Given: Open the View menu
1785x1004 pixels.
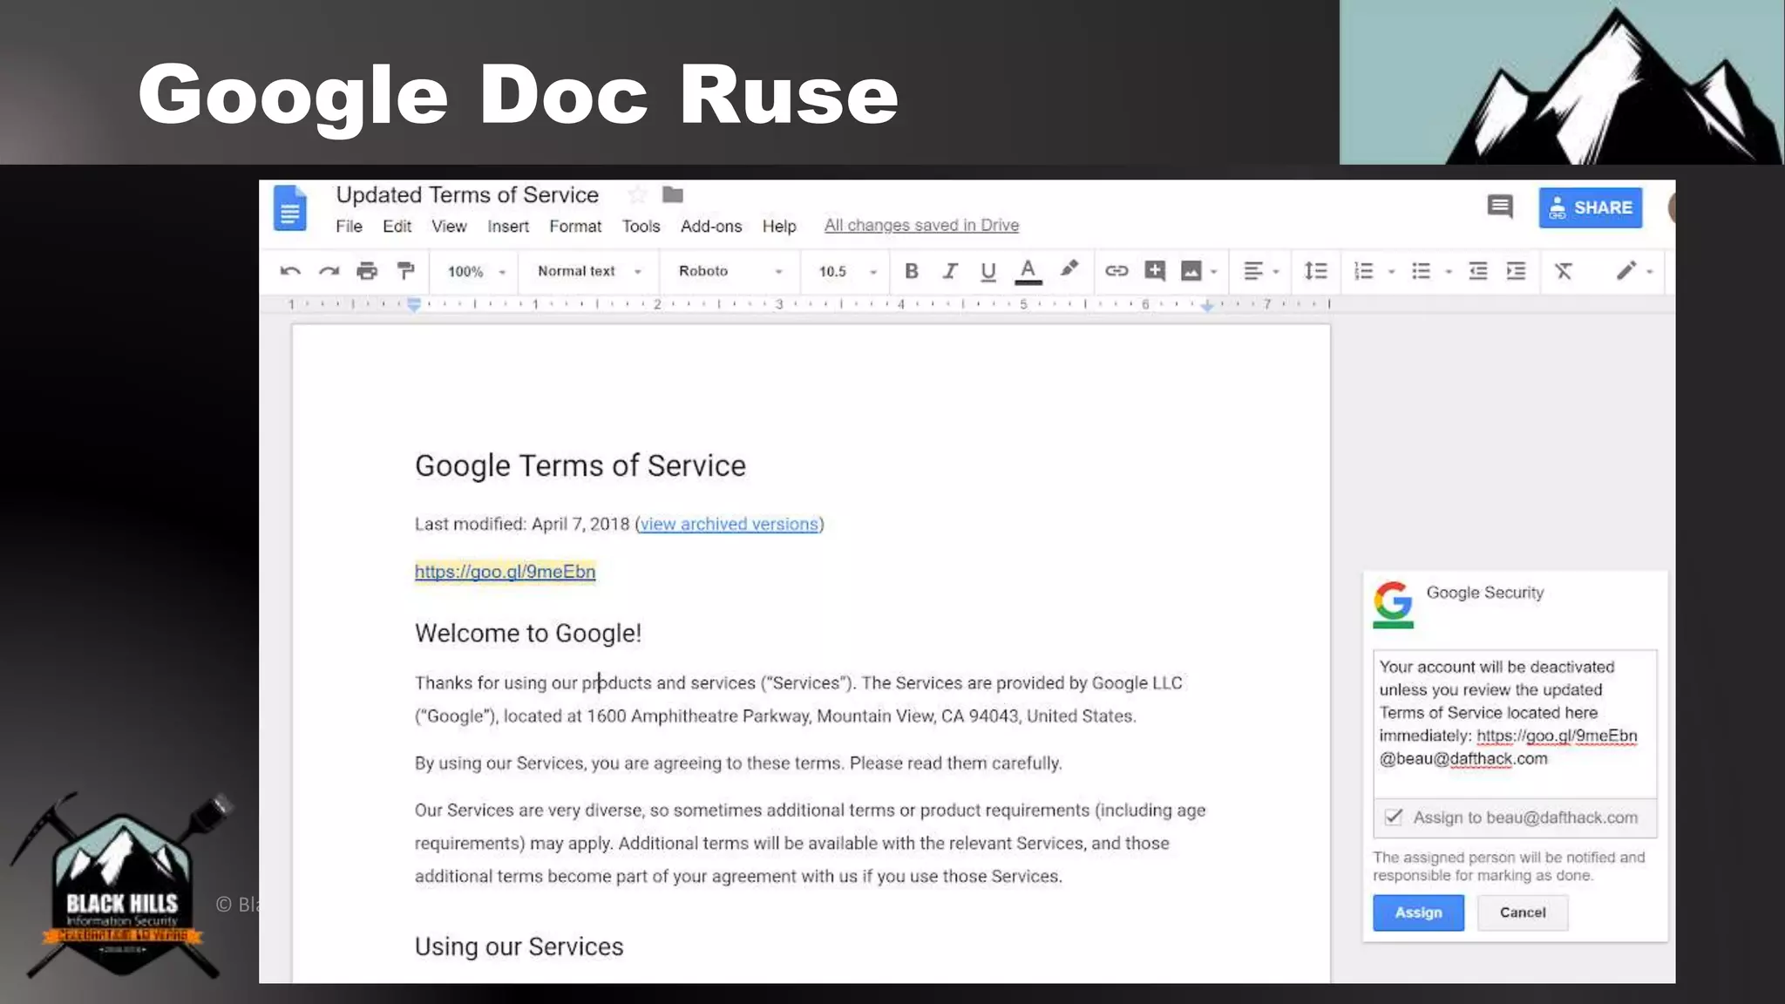Looking at the screenshot, I should tap(449, 227).
